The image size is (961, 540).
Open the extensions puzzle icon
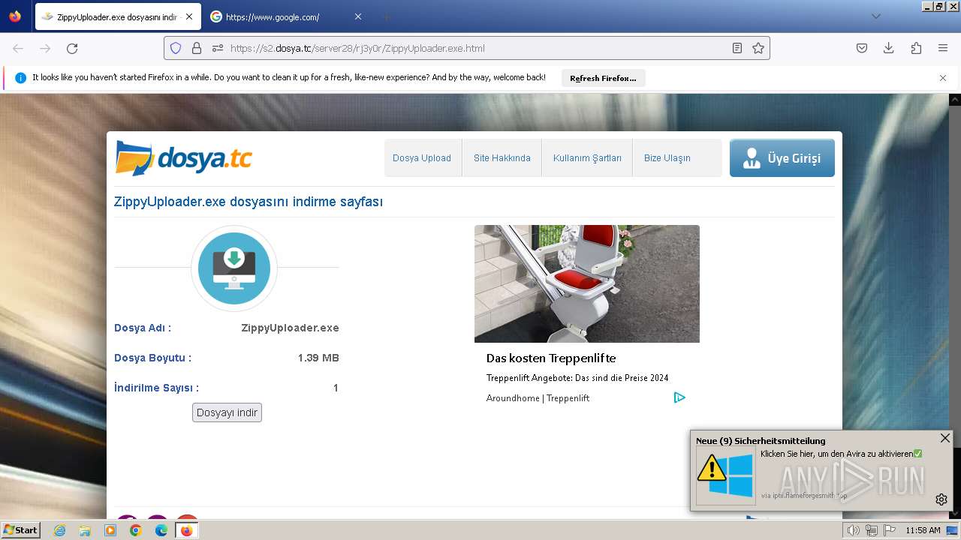click(916, 48)
